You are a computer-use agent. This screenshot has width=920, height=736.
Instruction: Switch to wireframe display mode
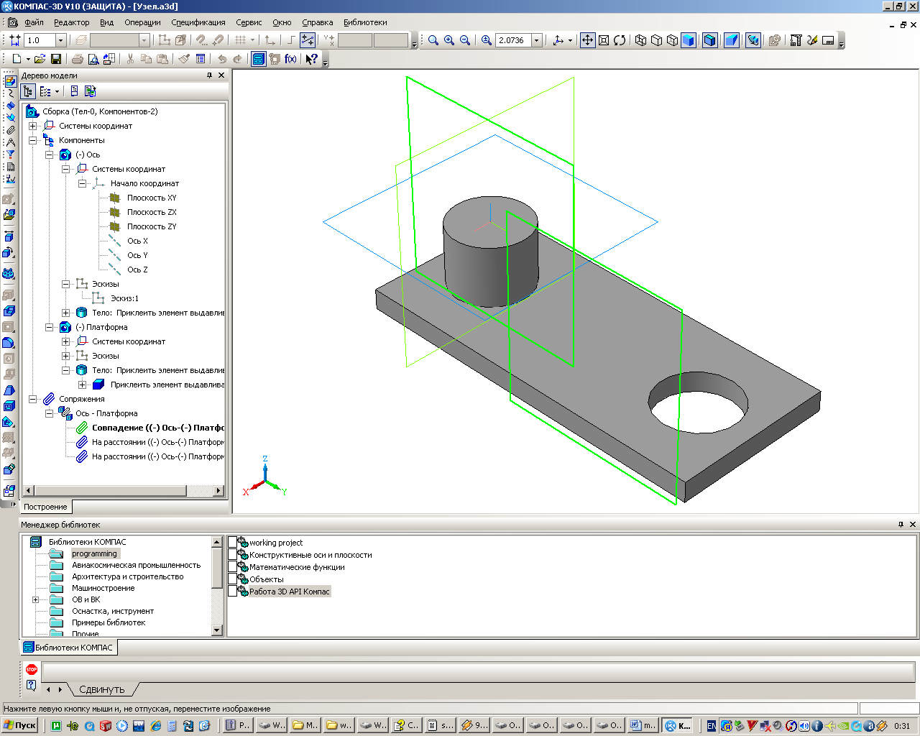tap(640, 40)
